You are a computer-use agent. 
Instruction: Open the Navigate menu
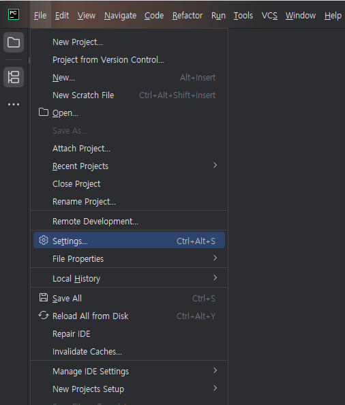(x=120, y=16)
